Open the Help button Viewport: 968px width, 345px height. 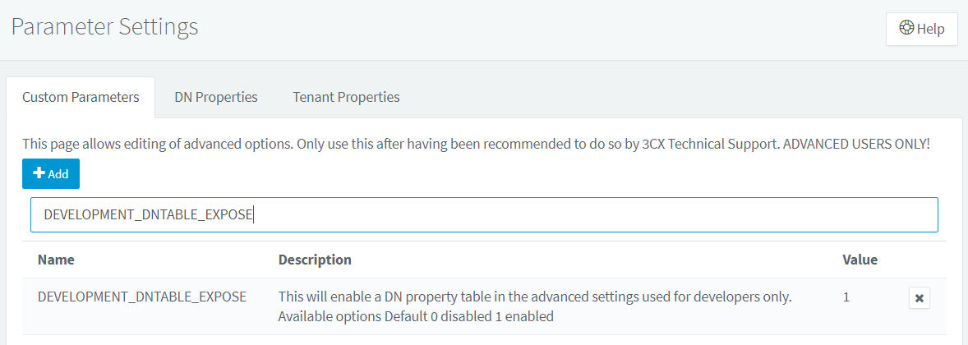tap(921, 29)
